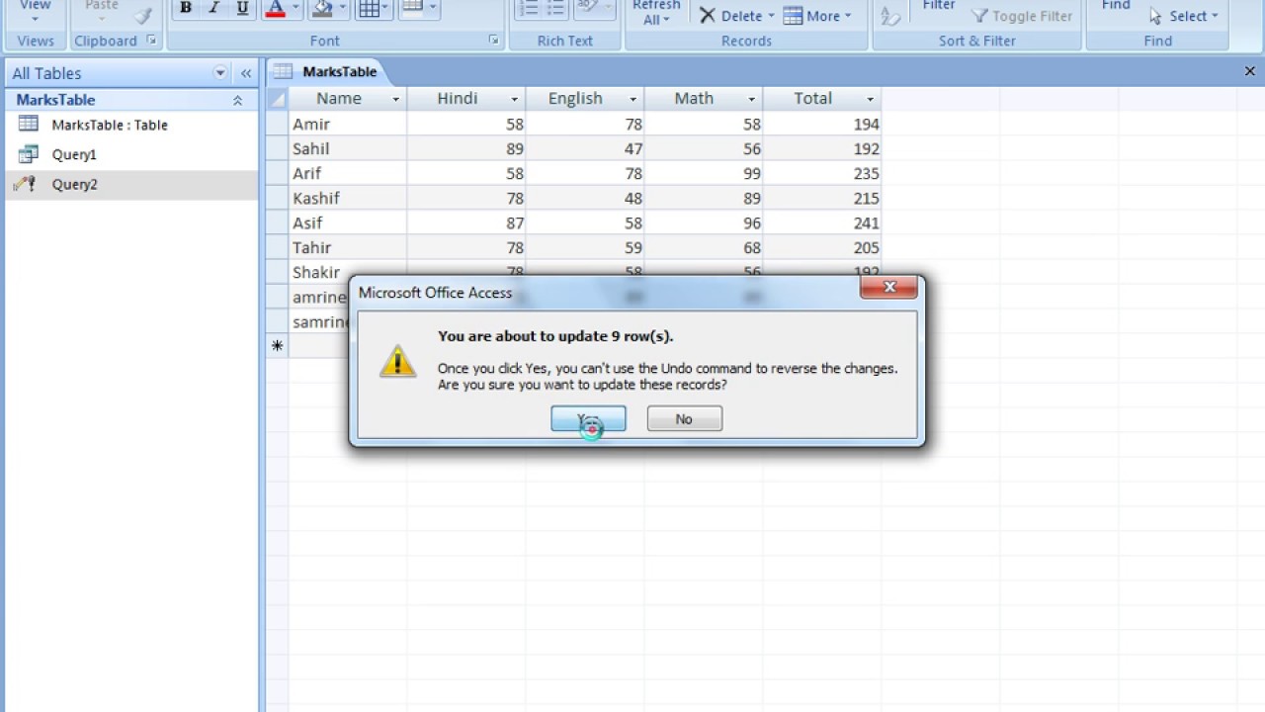Open the Clipboard group dialog launcher
This screenshot has width=1265, height=712.
point(151,41)
